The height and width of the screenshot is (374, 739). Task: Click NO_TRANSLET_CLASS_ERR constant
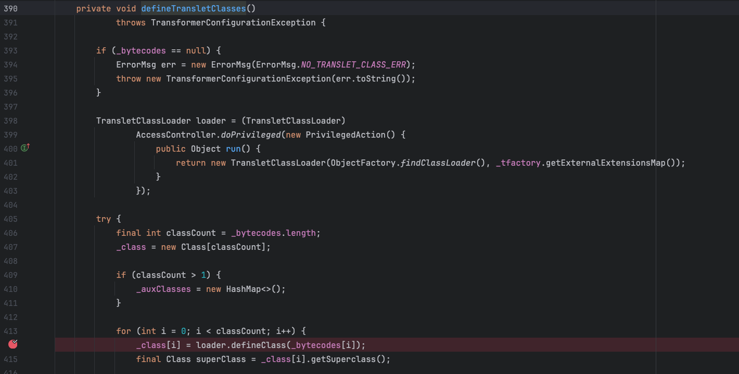[353, 64]
